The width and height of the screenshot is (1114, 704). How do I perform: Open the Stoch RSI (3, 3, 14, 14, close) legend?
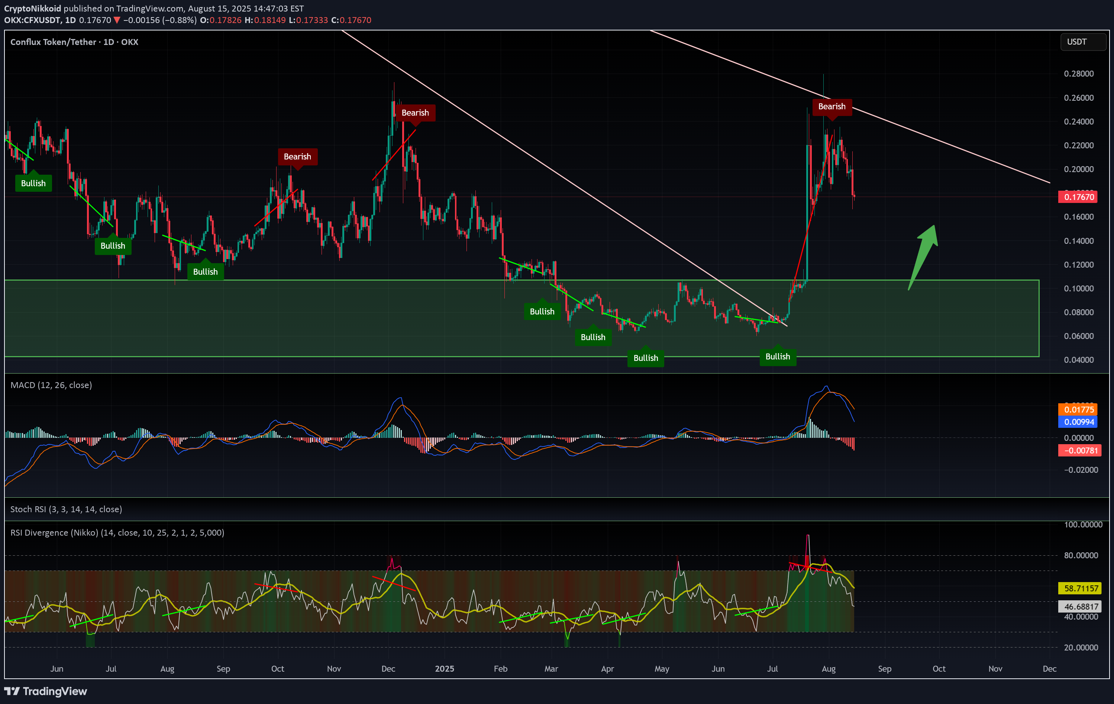[66, 509]
